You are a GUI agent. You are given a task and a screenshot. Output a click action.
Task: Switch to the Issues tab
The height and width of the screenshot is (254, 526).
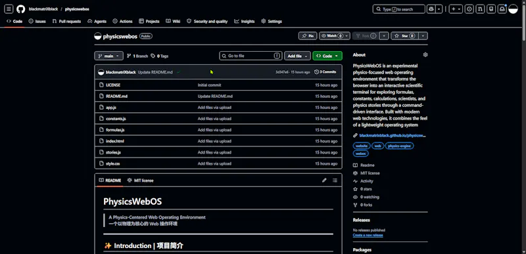pos(37,21)
